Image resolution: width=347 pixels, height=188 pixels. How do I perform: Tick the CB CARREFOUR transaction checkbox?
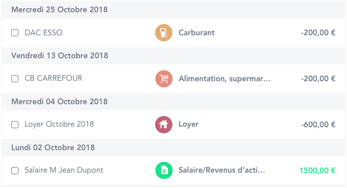coord(15,79)
